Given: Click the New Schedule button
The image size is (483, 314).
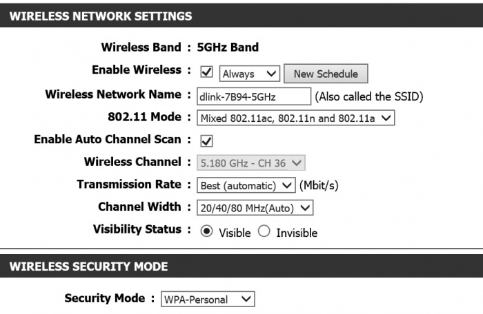Looking at the screenshot, I should [326, 74].
